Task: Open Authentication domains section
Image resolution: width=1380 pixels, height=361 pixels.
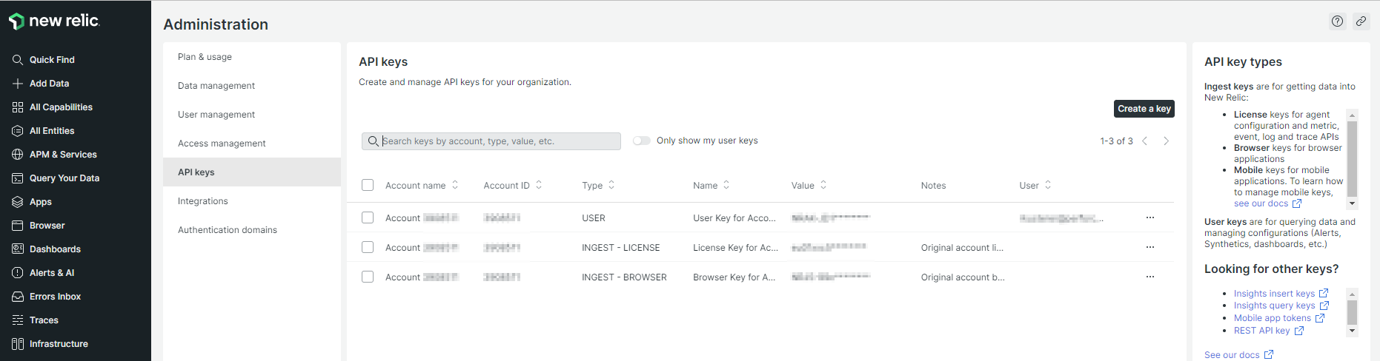Action: click(x=228, y=230)
